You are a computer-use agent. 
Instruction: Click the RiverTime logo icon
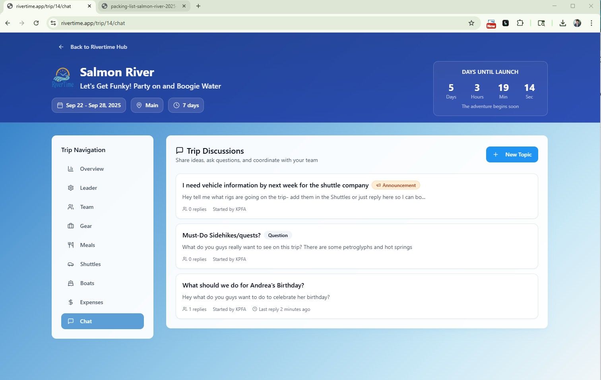(x=63, y=77)
